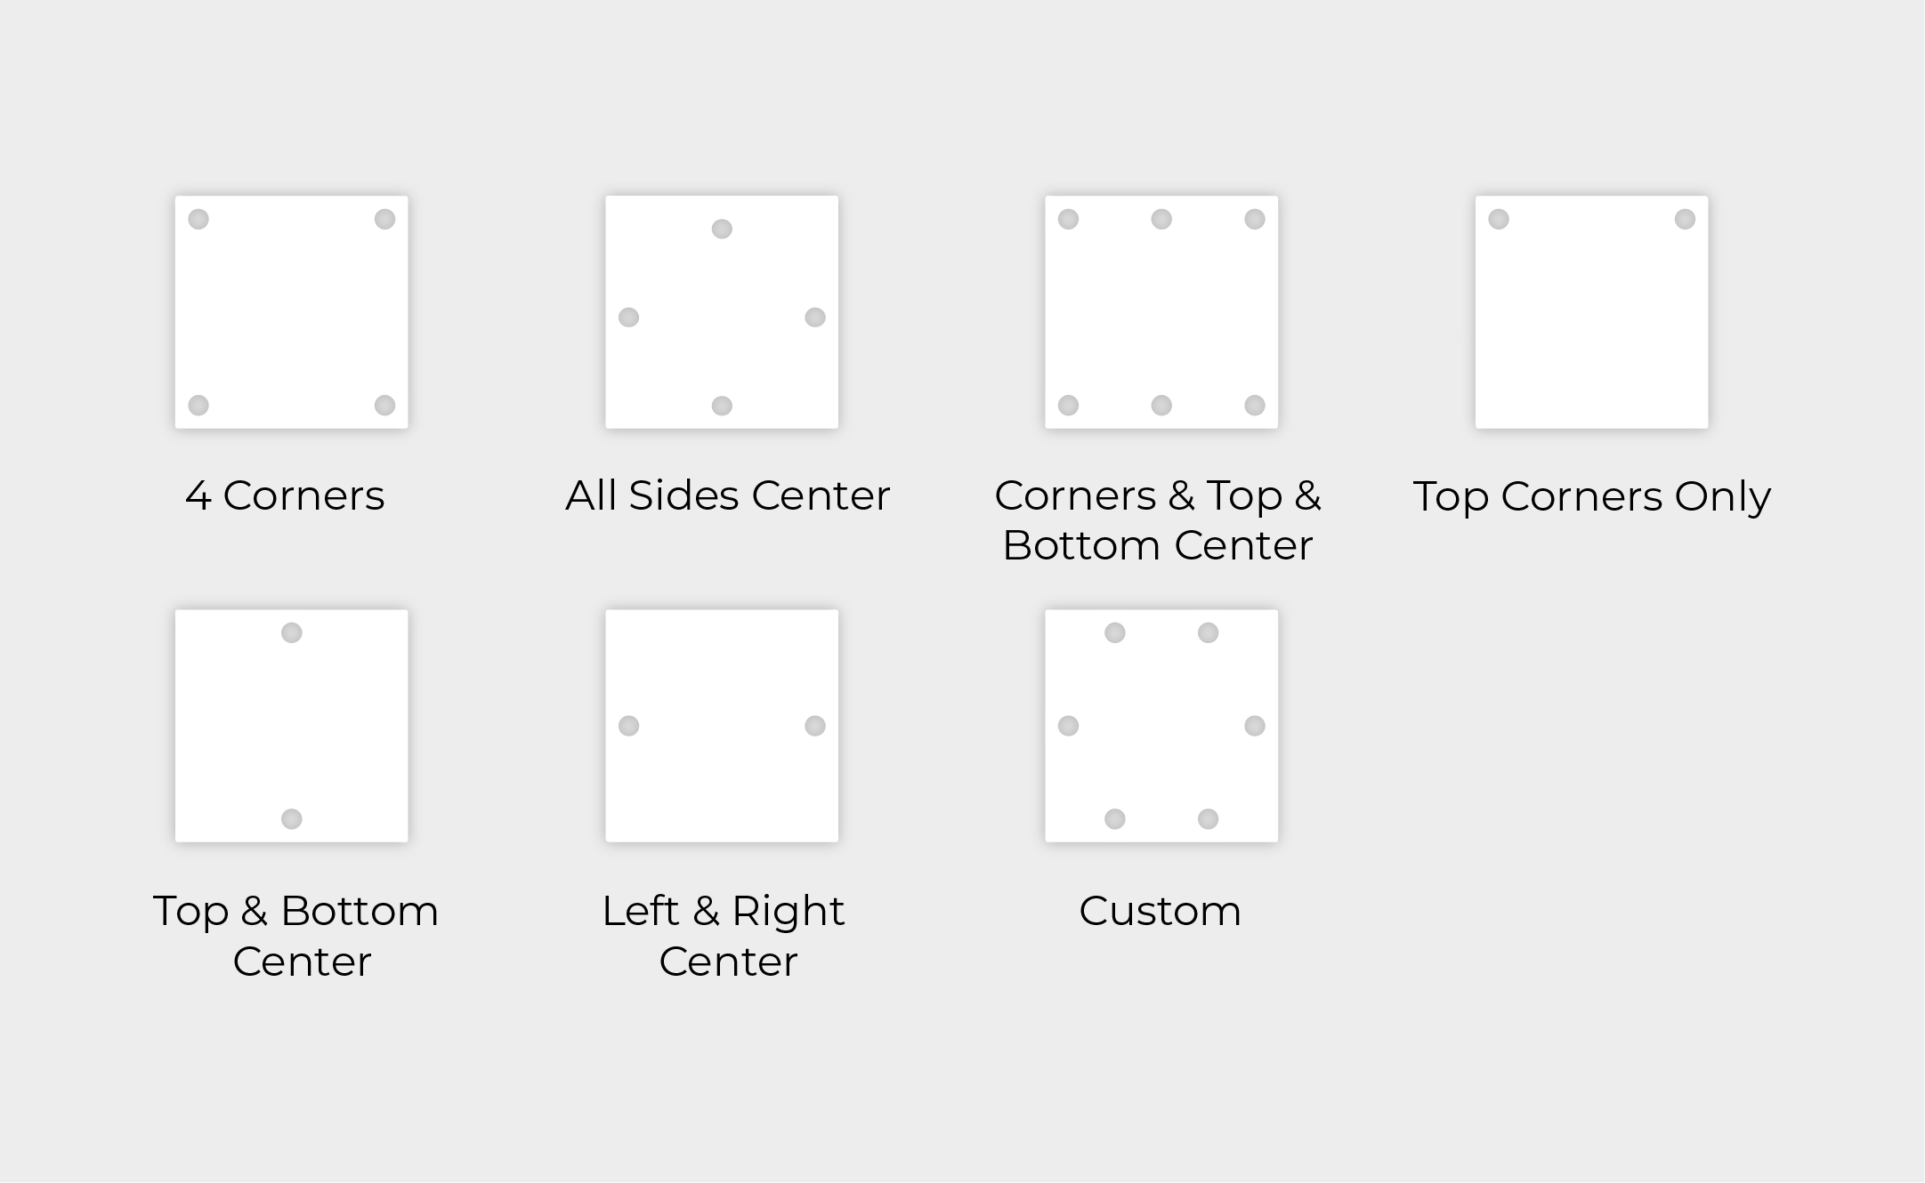Click top hole in All Sides Center diagram
This screenshot has width=1925, height=1183.
[x=722, y=229]
